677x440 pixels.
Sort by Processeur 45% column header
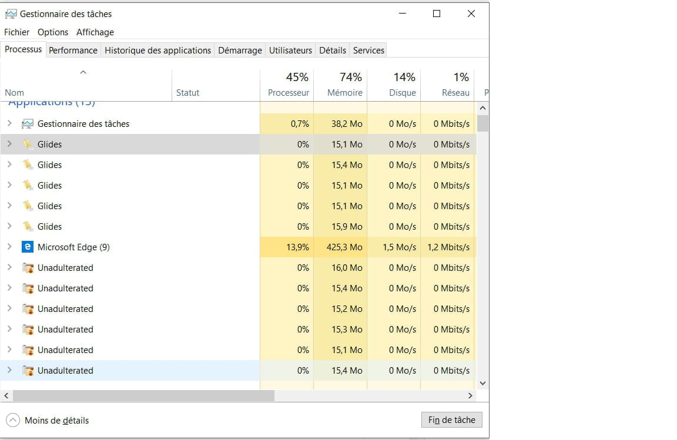[287, 86]
